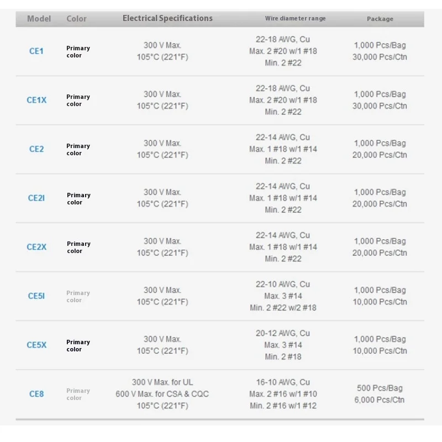Click the Model column header

click(x=39, y=19)
